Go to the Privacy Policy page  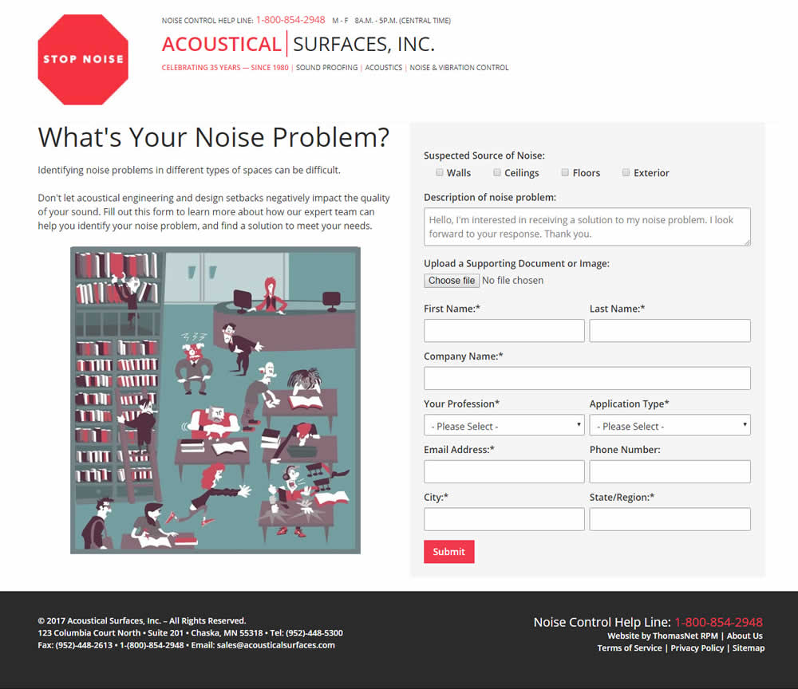[x=697, y=648]
